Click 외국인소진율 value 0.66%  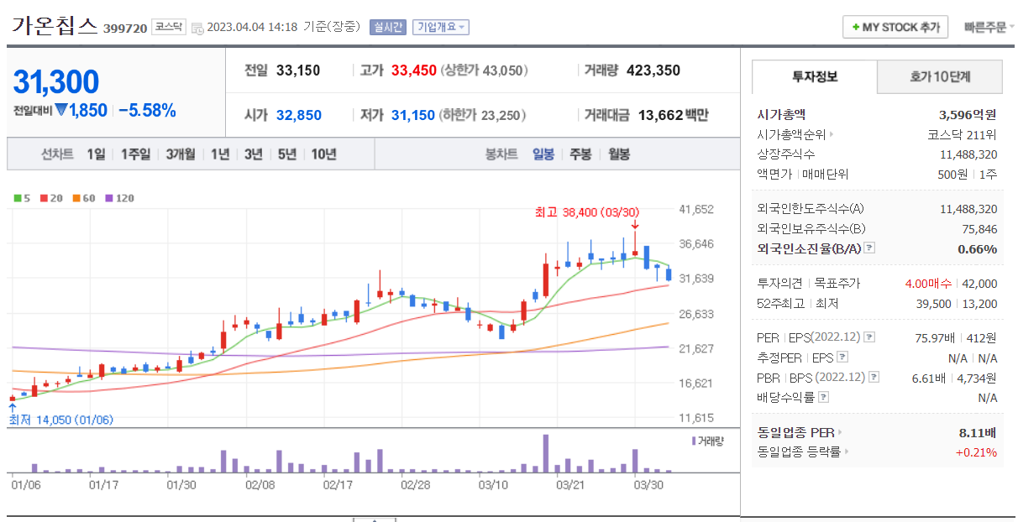tap(978, 248)
